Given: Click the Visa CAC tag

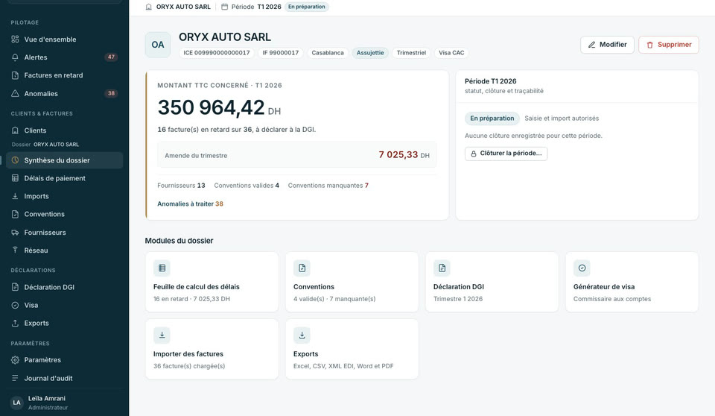Looking at the screenshot, I should click(x=451, y=53).
